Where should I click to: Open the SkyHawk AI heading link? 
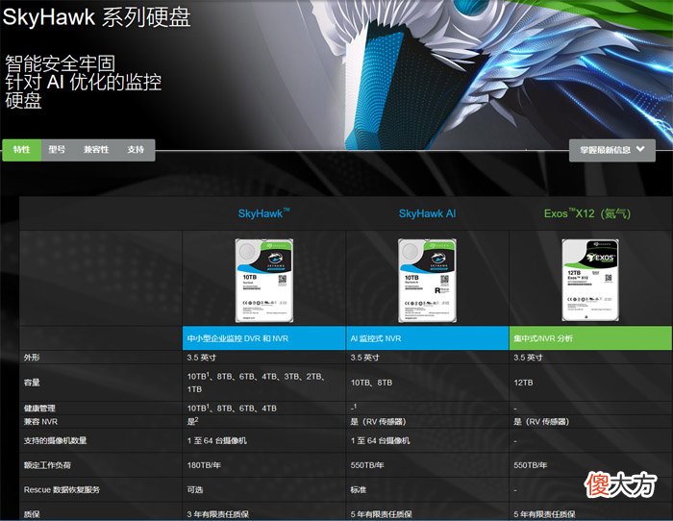click(427, 213)
